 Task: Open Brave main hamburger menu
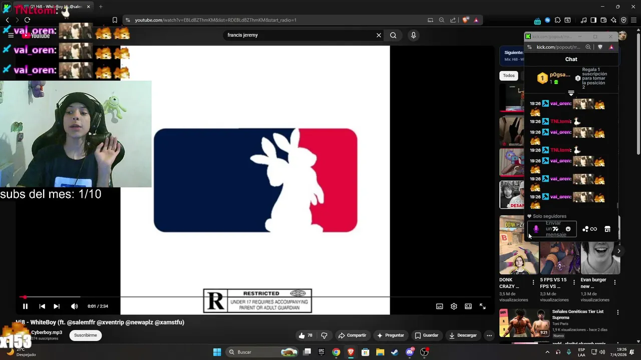[633, 20]
